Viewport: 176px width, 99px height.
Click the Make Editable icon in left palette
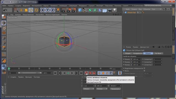pos(4,17)
